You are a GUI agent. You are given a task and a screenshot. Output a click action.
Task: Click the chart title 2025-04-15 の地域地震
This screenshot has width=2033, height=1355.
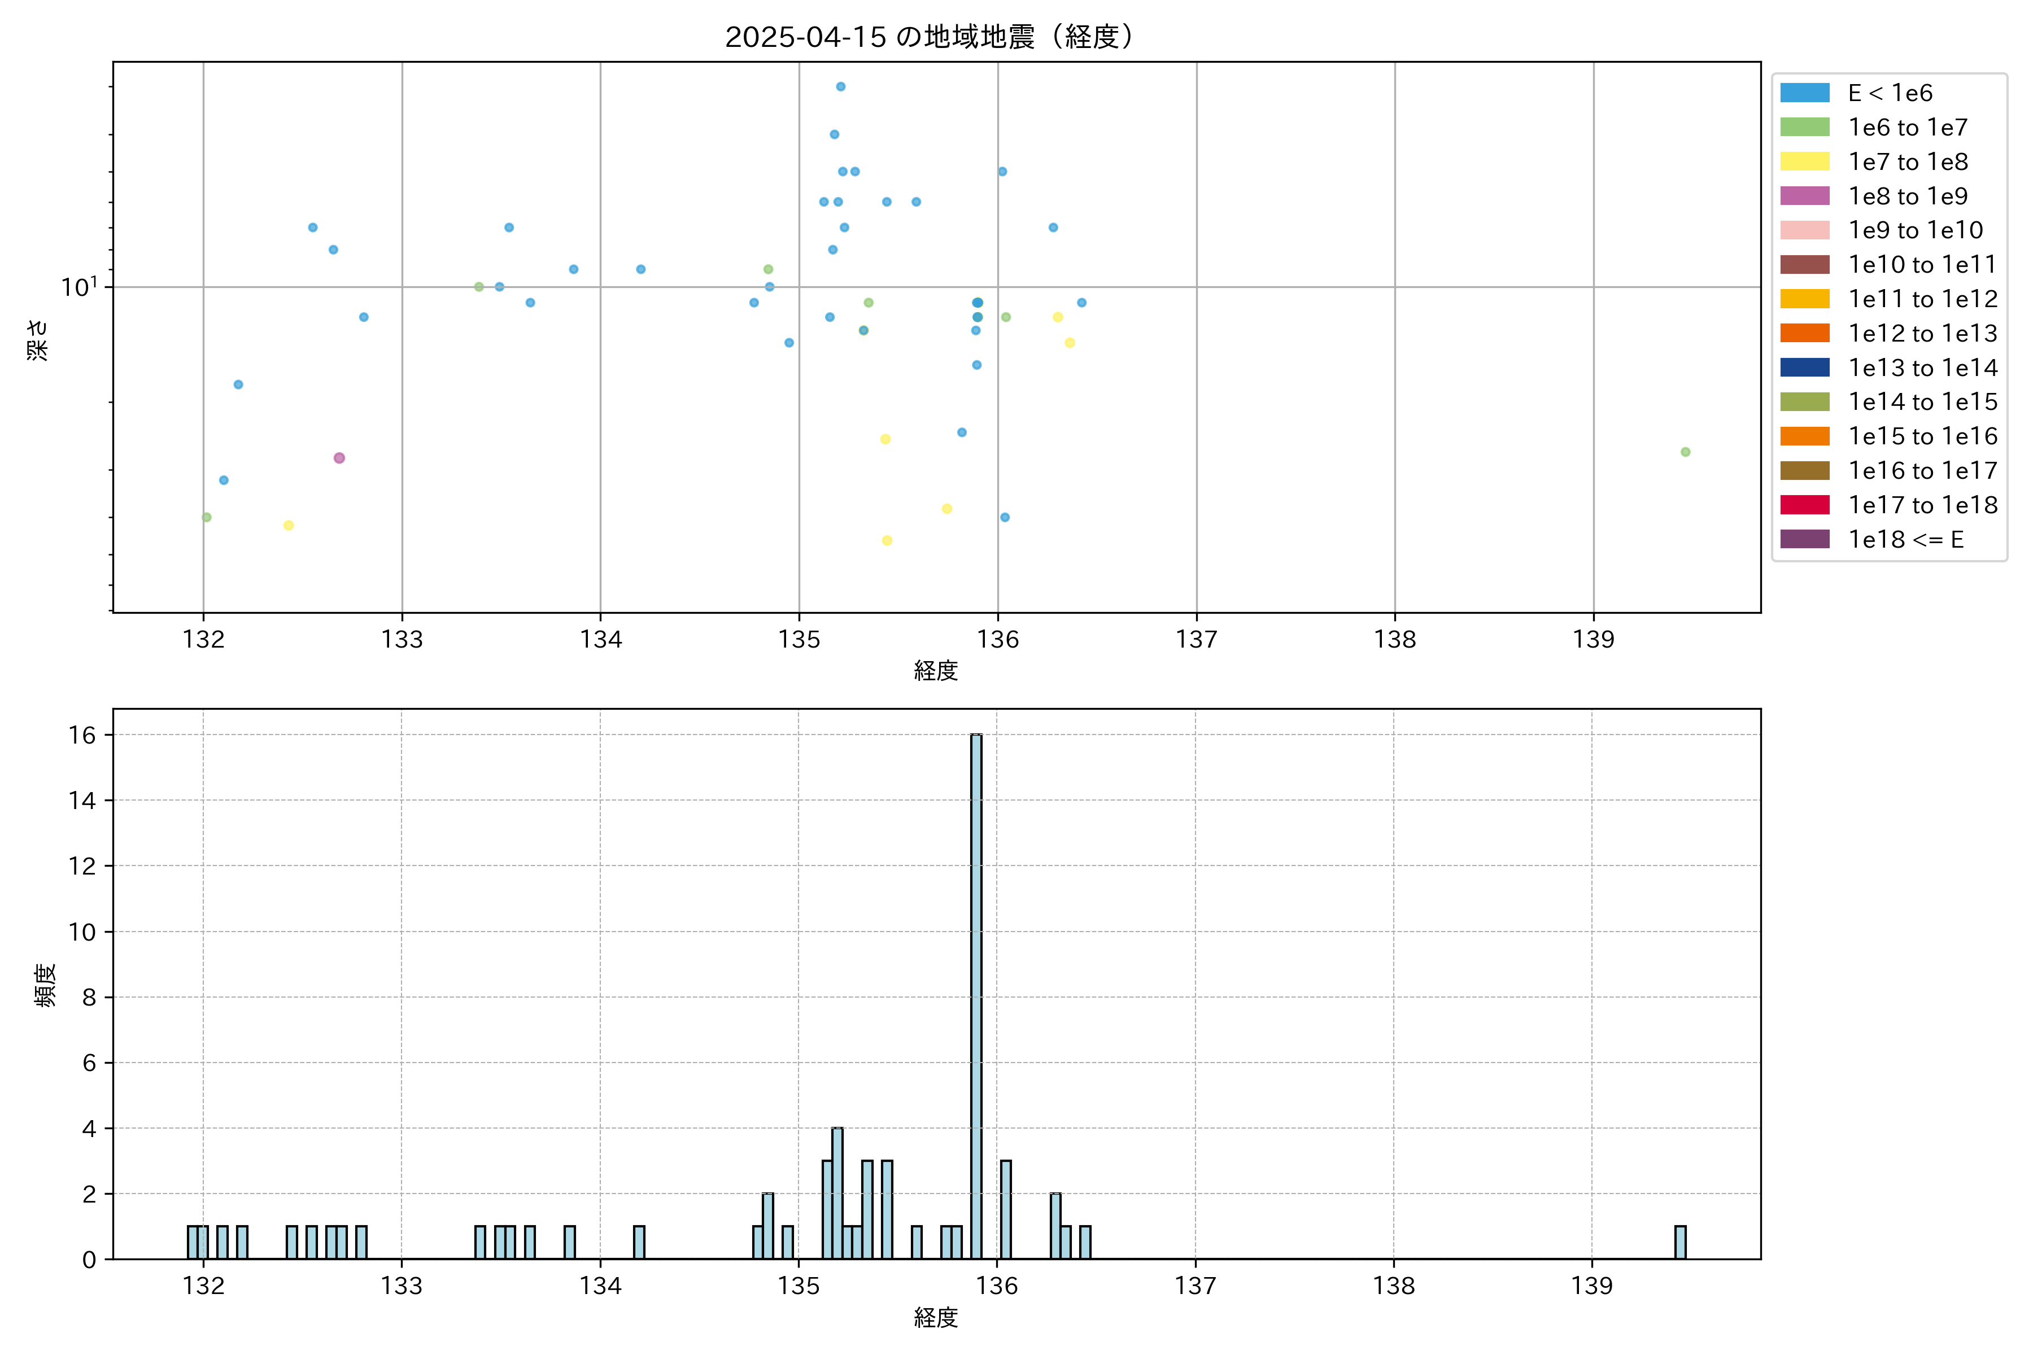[x=928, y=37]
